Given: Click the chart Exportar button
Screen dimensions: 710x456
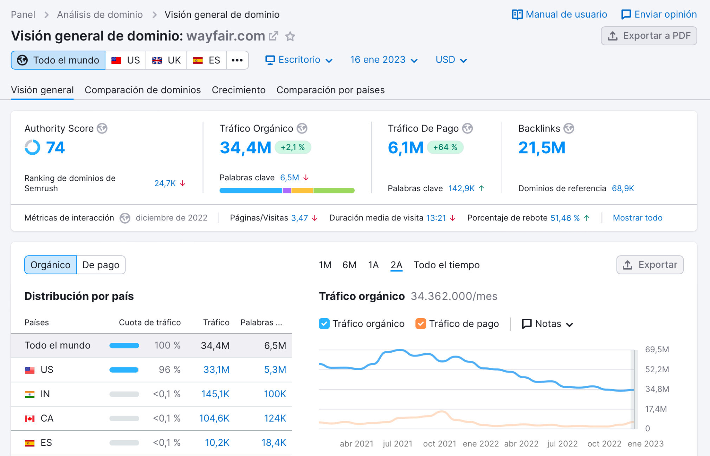Looking at the screenshot, I should 650,265.
